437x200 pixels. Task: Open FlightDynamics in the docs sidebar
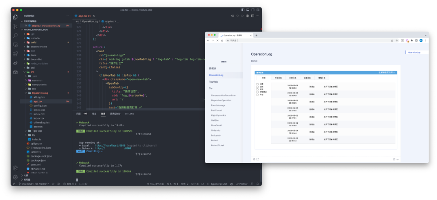218,115
